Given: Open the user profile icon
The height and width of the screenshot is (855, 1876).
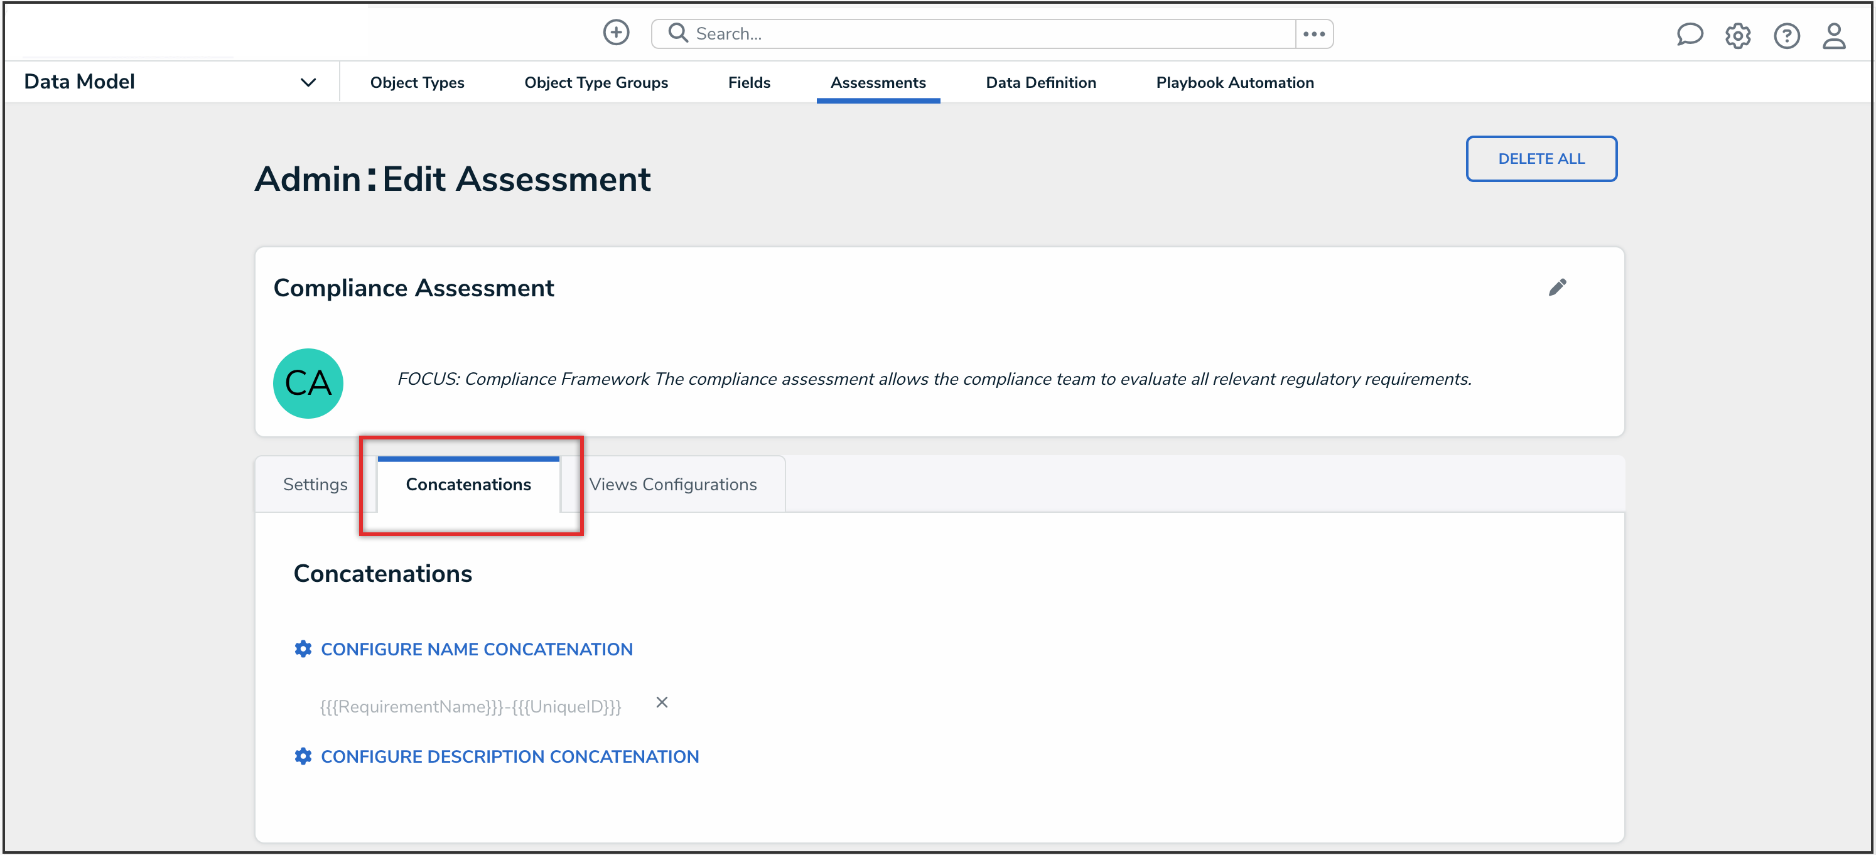Looking at the screenshot, I should tap(1833, 36).
